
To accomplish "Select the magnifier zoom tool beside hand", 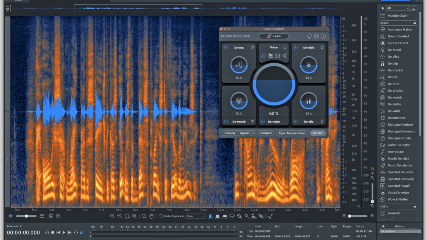I will 144,216.
